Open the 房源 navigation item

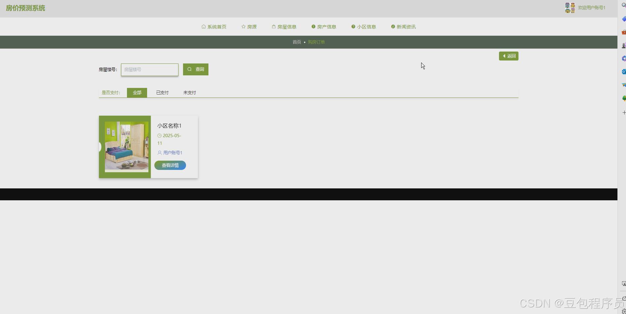pyautogui.click(x=249, y=27)
